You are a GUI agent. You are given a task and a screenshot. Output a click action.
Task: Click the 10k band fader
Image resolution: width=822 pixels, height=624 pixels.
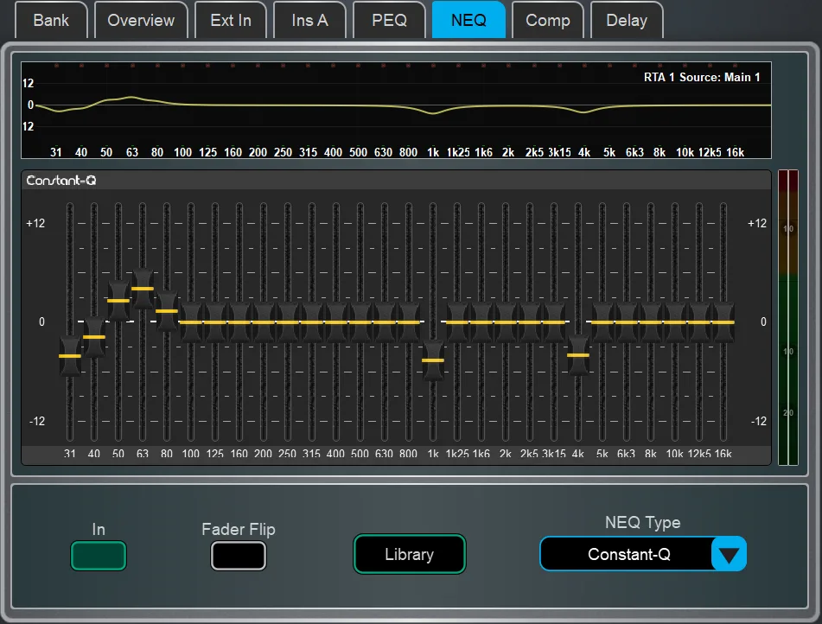(x=675, y=322)
